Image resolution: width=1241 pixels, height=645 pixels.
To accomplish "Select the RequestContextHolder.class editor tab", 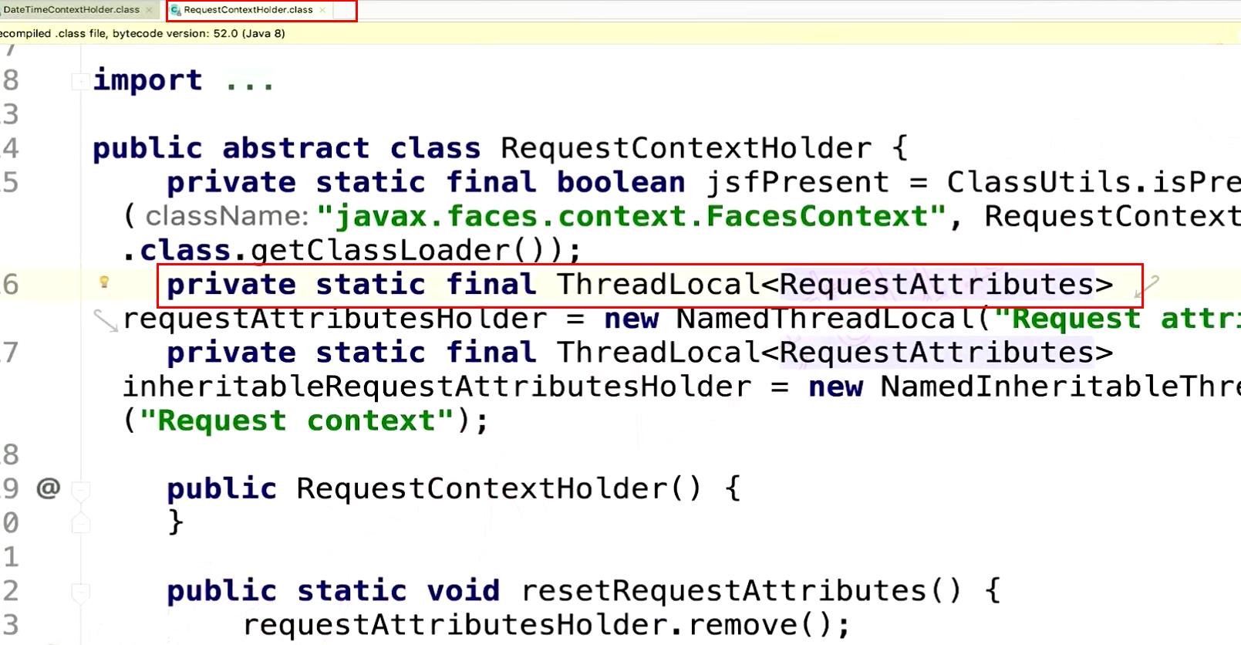I will tap(248, 10).
